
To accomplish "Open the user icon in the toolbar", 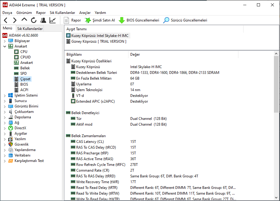I will point(43,20).
